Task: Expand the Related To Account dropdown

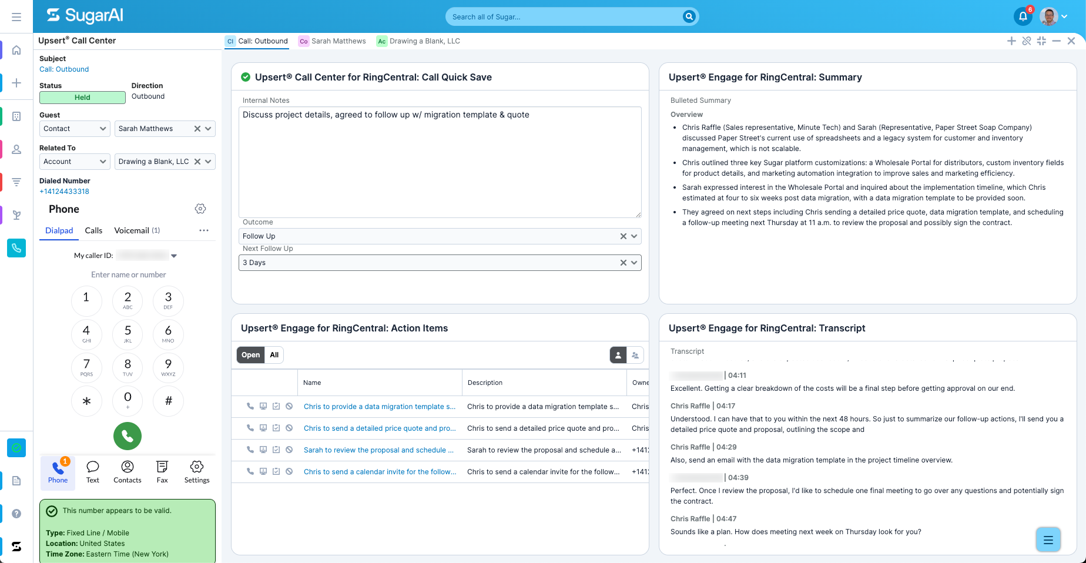Action: [x=75, y=162]
